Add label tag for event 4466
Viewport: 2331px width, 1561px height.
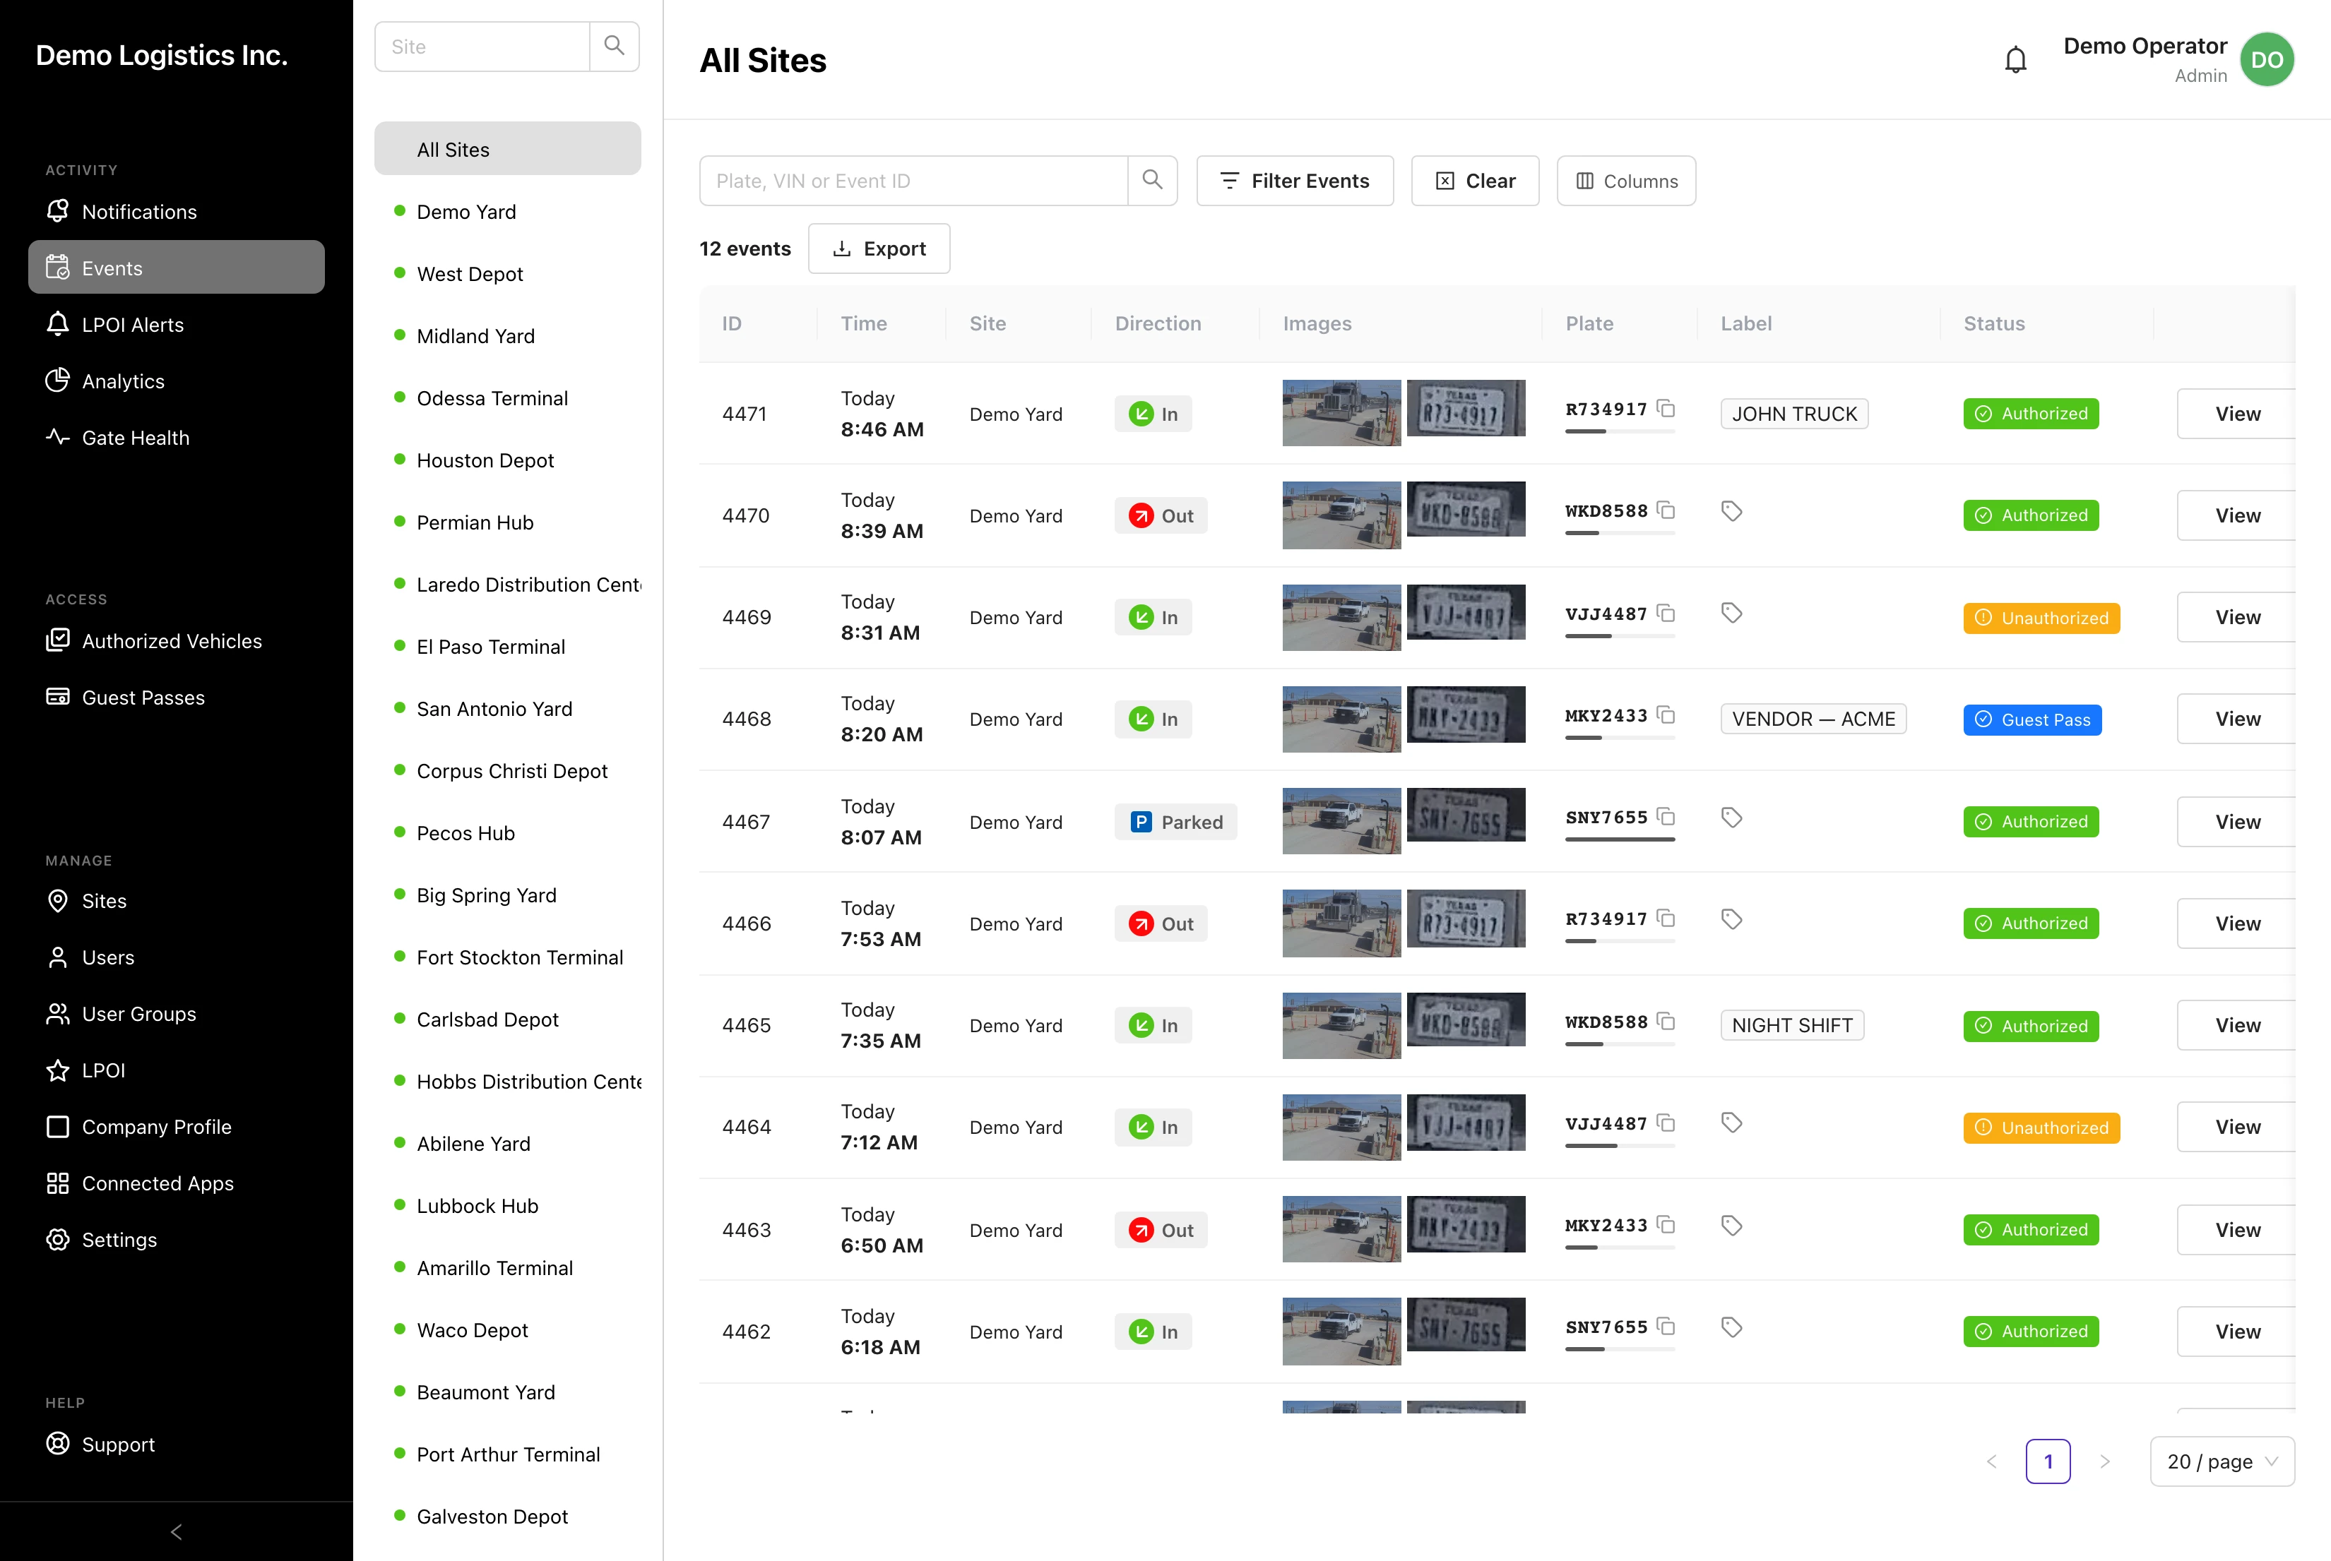(x=1731, y=919)
